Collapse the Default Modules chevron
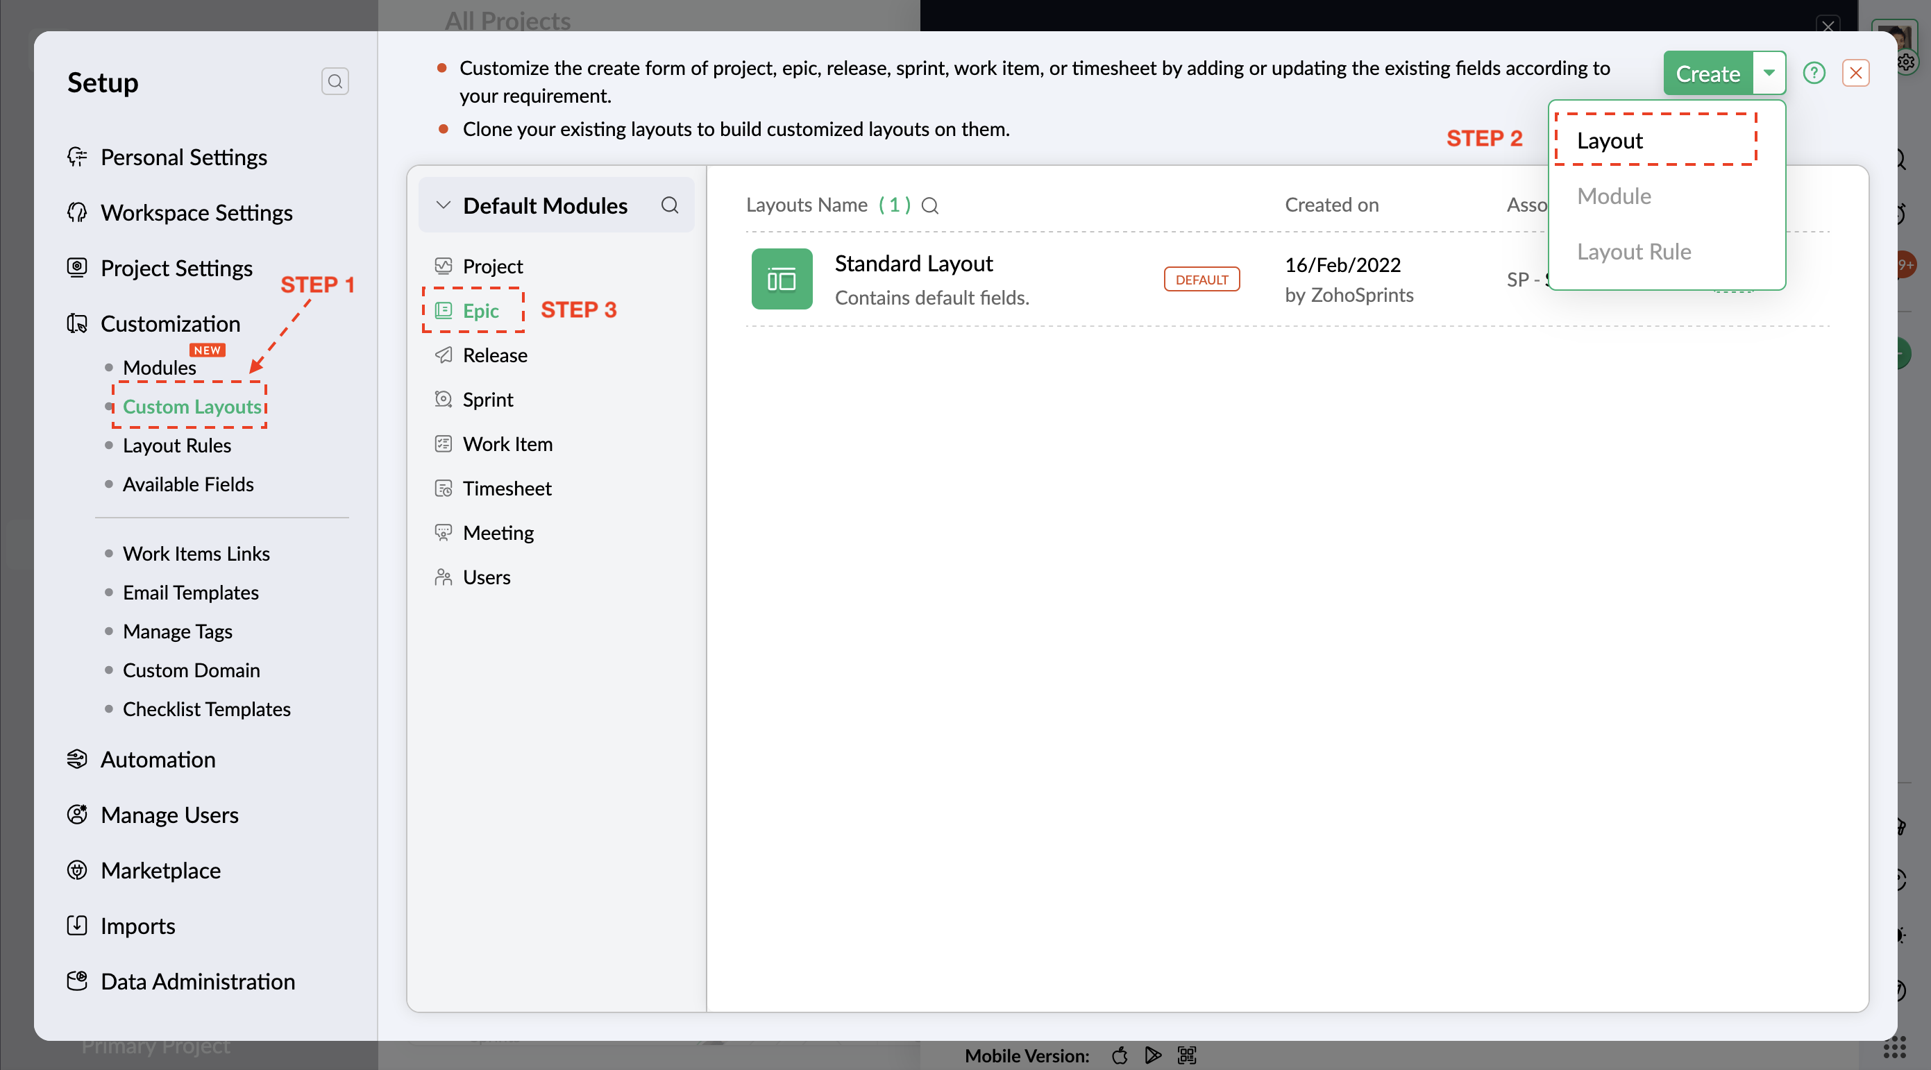The height and width of the screenshot is (1070, 1931). pyautogui.click(x=443, y=205)
